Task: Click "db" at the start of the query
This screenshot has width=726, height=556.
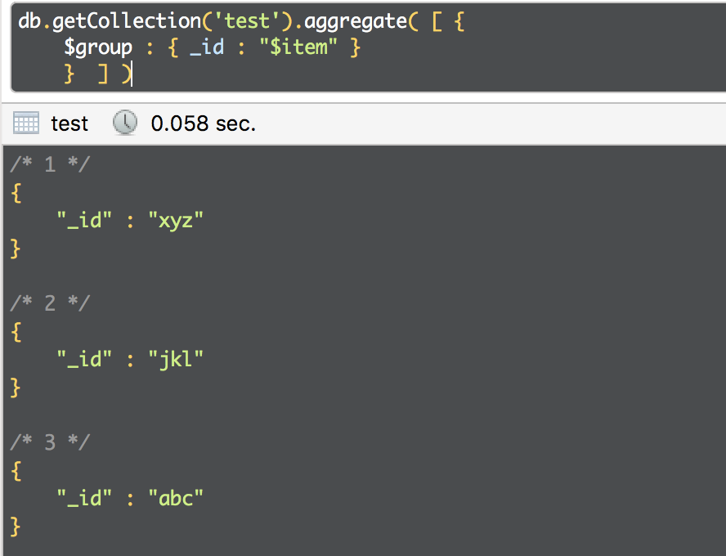Action: pos(30,20)
